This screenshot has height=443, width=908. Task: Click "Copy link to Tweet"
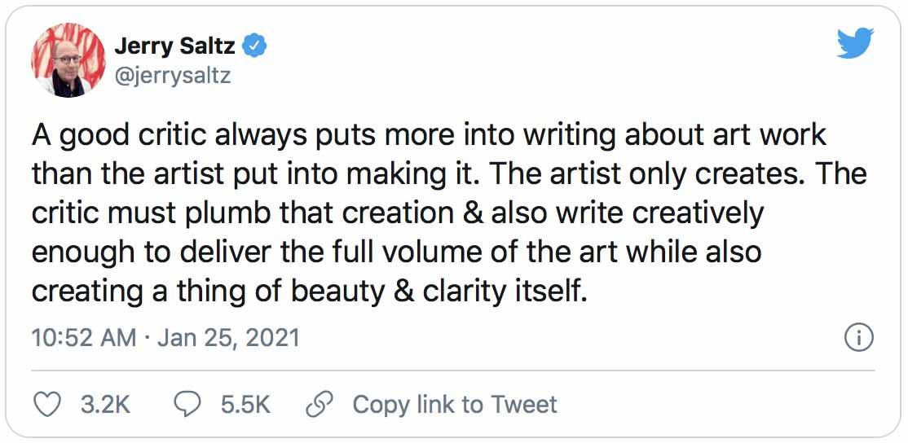(x=454, y=405)
